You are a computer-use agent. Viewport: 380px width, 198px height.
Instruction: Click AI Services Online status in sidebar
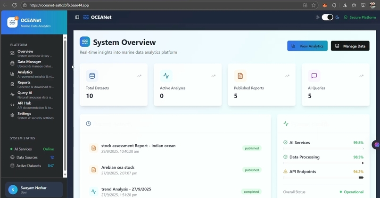[x=48, y=149]
